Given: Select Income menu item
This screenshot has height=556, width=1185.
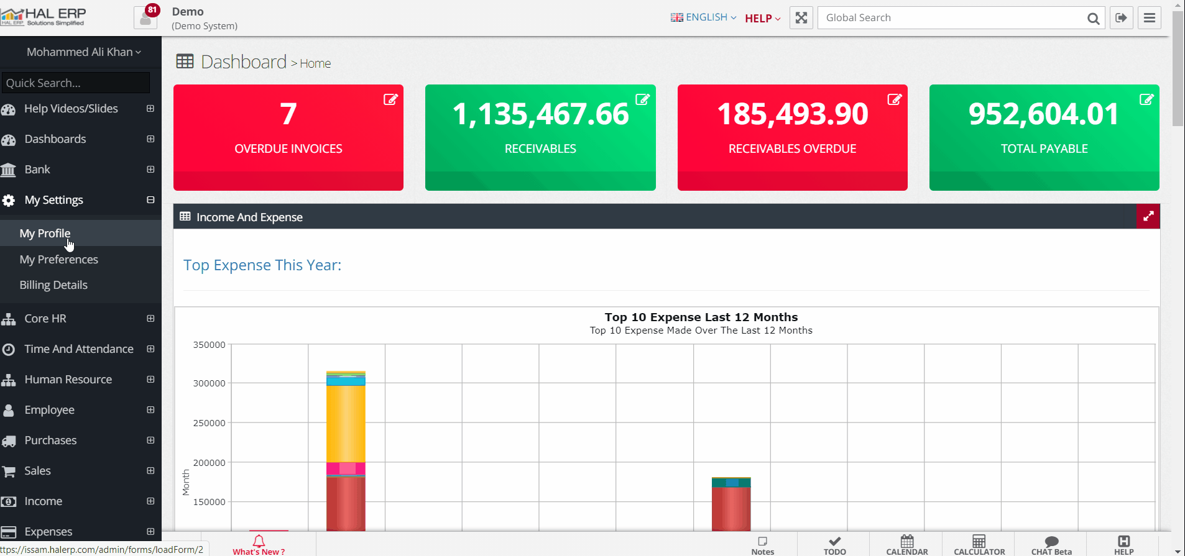Looking at the screenshot, I should [44, 501].
